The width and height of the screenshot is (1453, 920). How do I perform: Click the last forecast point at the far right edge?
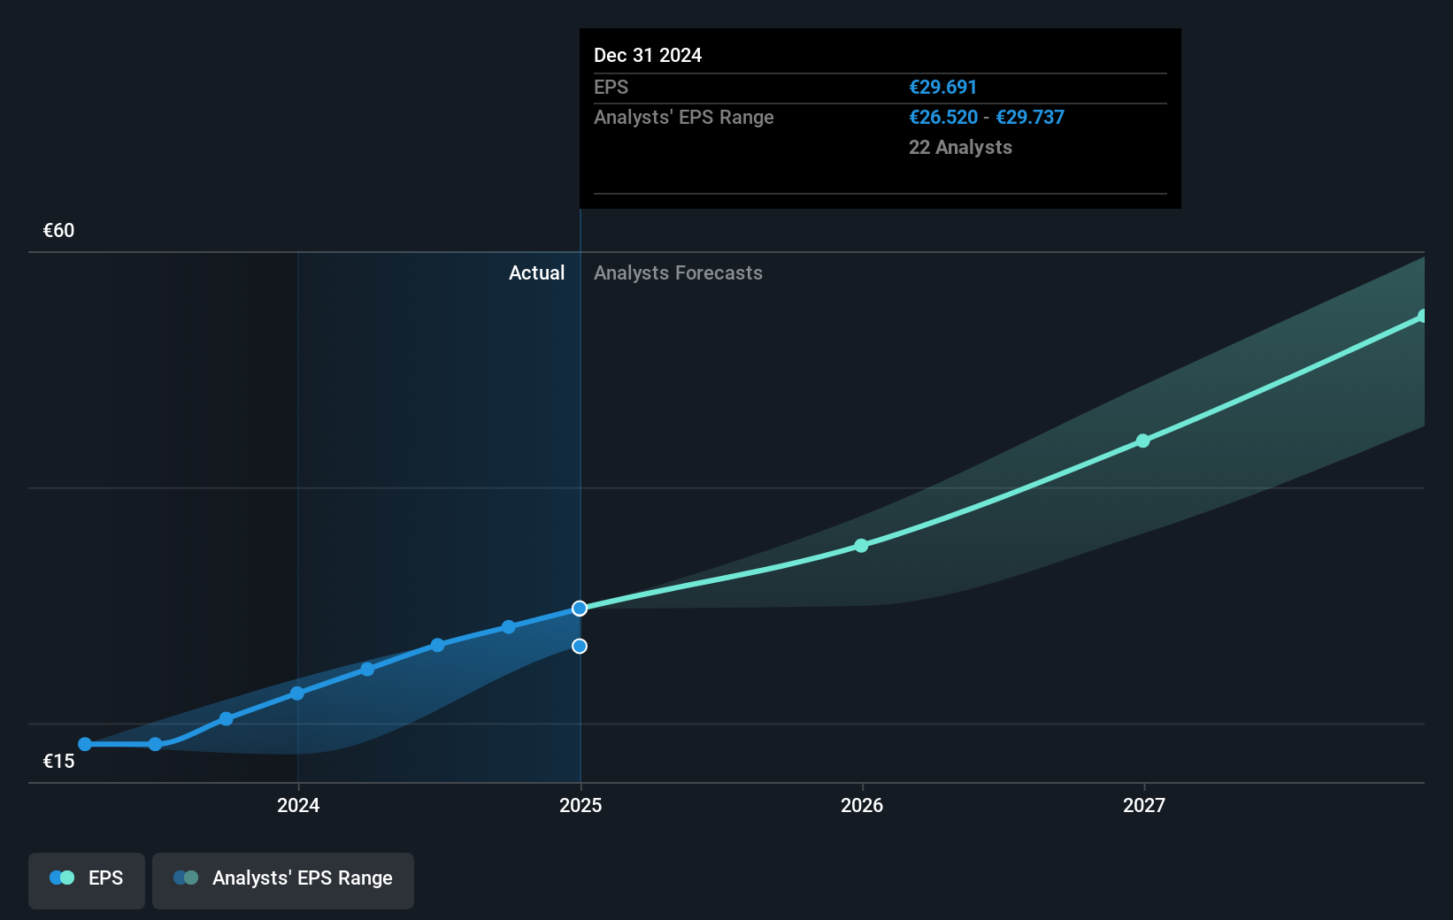click(x=1423, y=316)
